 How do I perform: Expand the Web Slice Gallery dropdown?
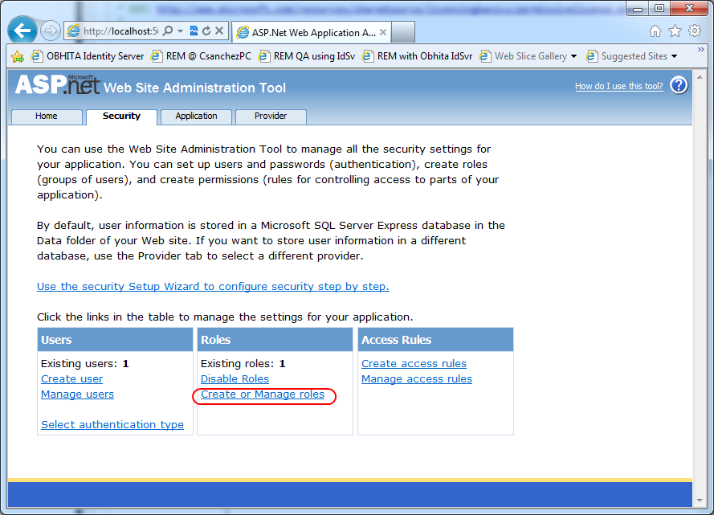573,56
